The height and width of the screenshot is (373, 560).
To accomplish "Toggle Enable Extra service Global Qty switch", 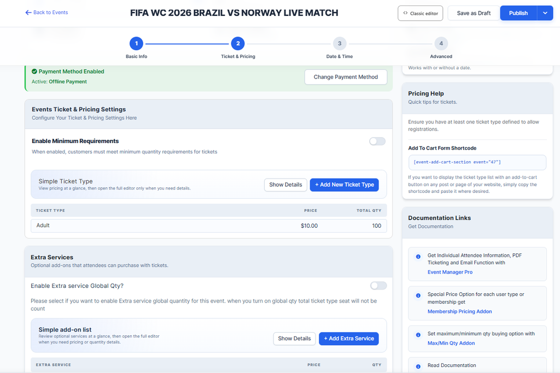I will coord(378,286).
